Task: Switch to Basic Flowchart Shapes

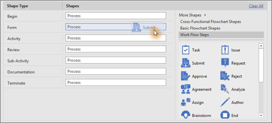Action: [200, 28]
